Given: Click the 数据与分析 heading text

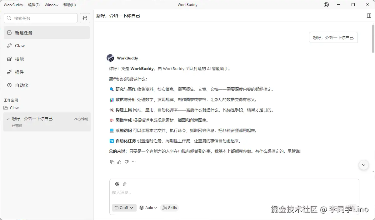Looking at the screenshot, I should point(126,100).
